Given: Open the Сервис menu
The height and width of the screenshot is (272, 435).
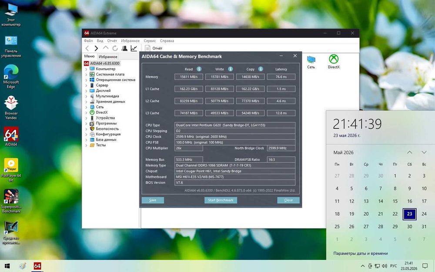Looking at the screenshot, I should coord(150,41).
